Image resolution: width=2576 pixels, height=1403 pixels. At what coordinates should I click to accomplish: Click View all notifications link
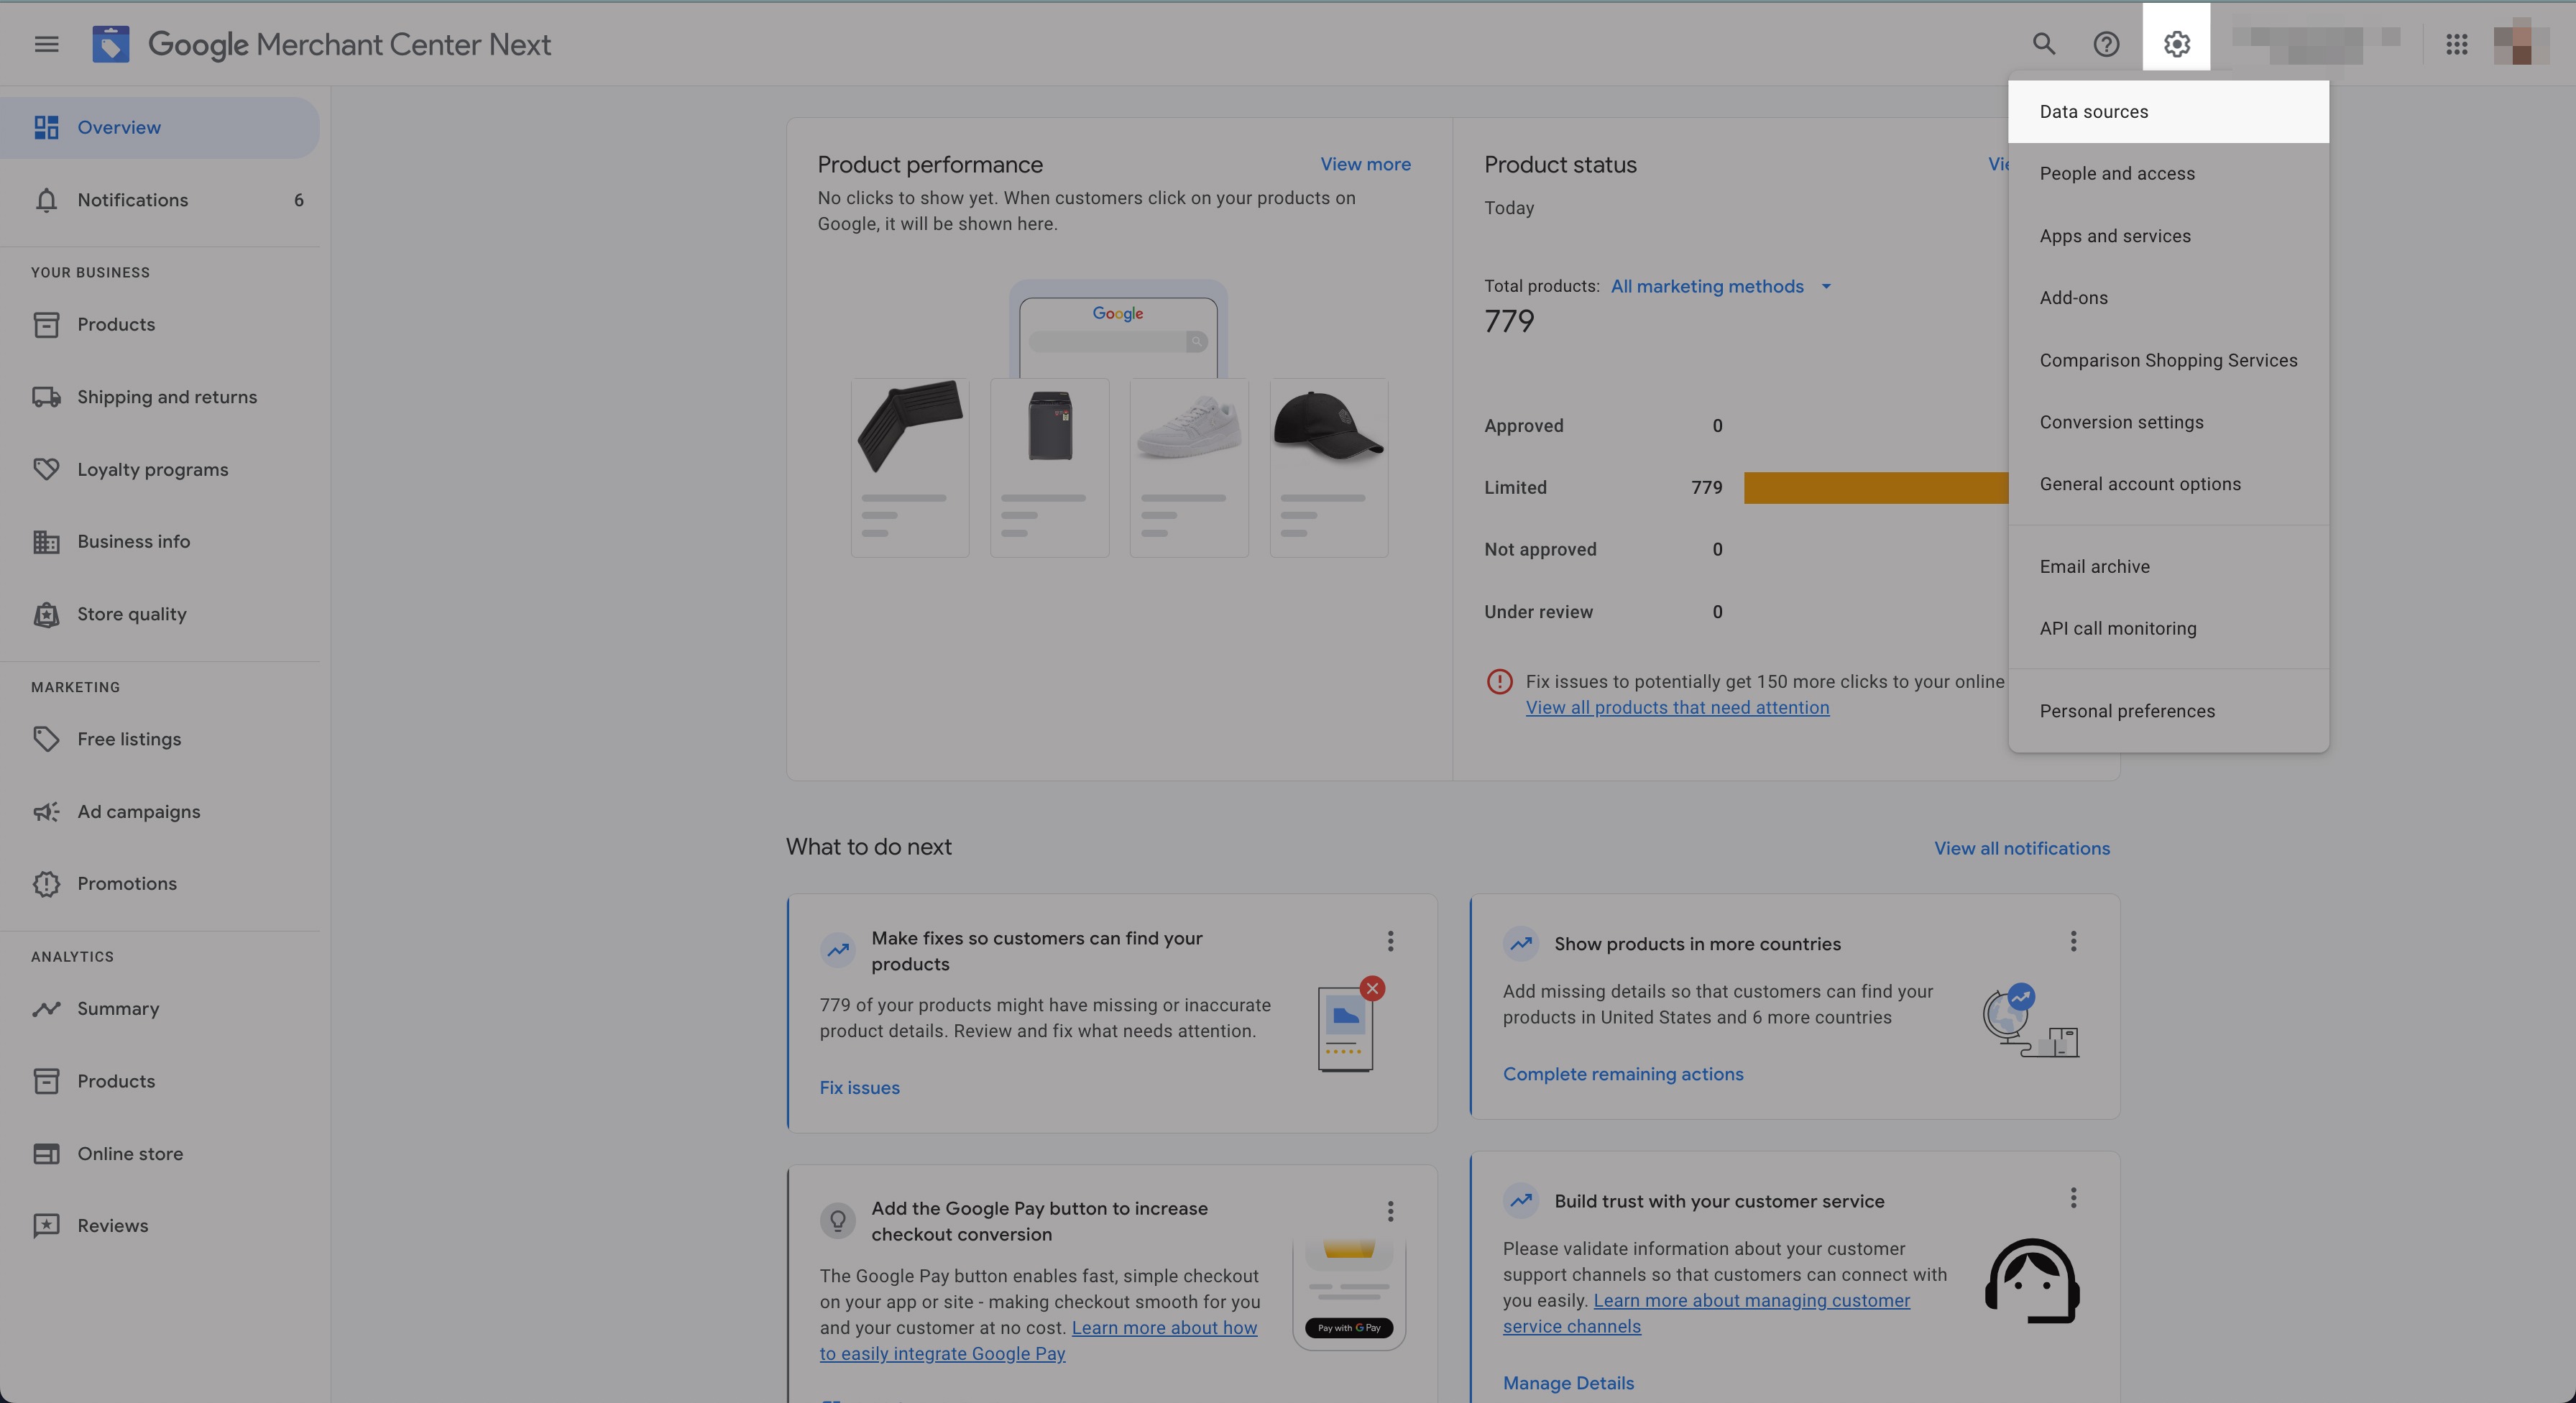point(2022,848)
